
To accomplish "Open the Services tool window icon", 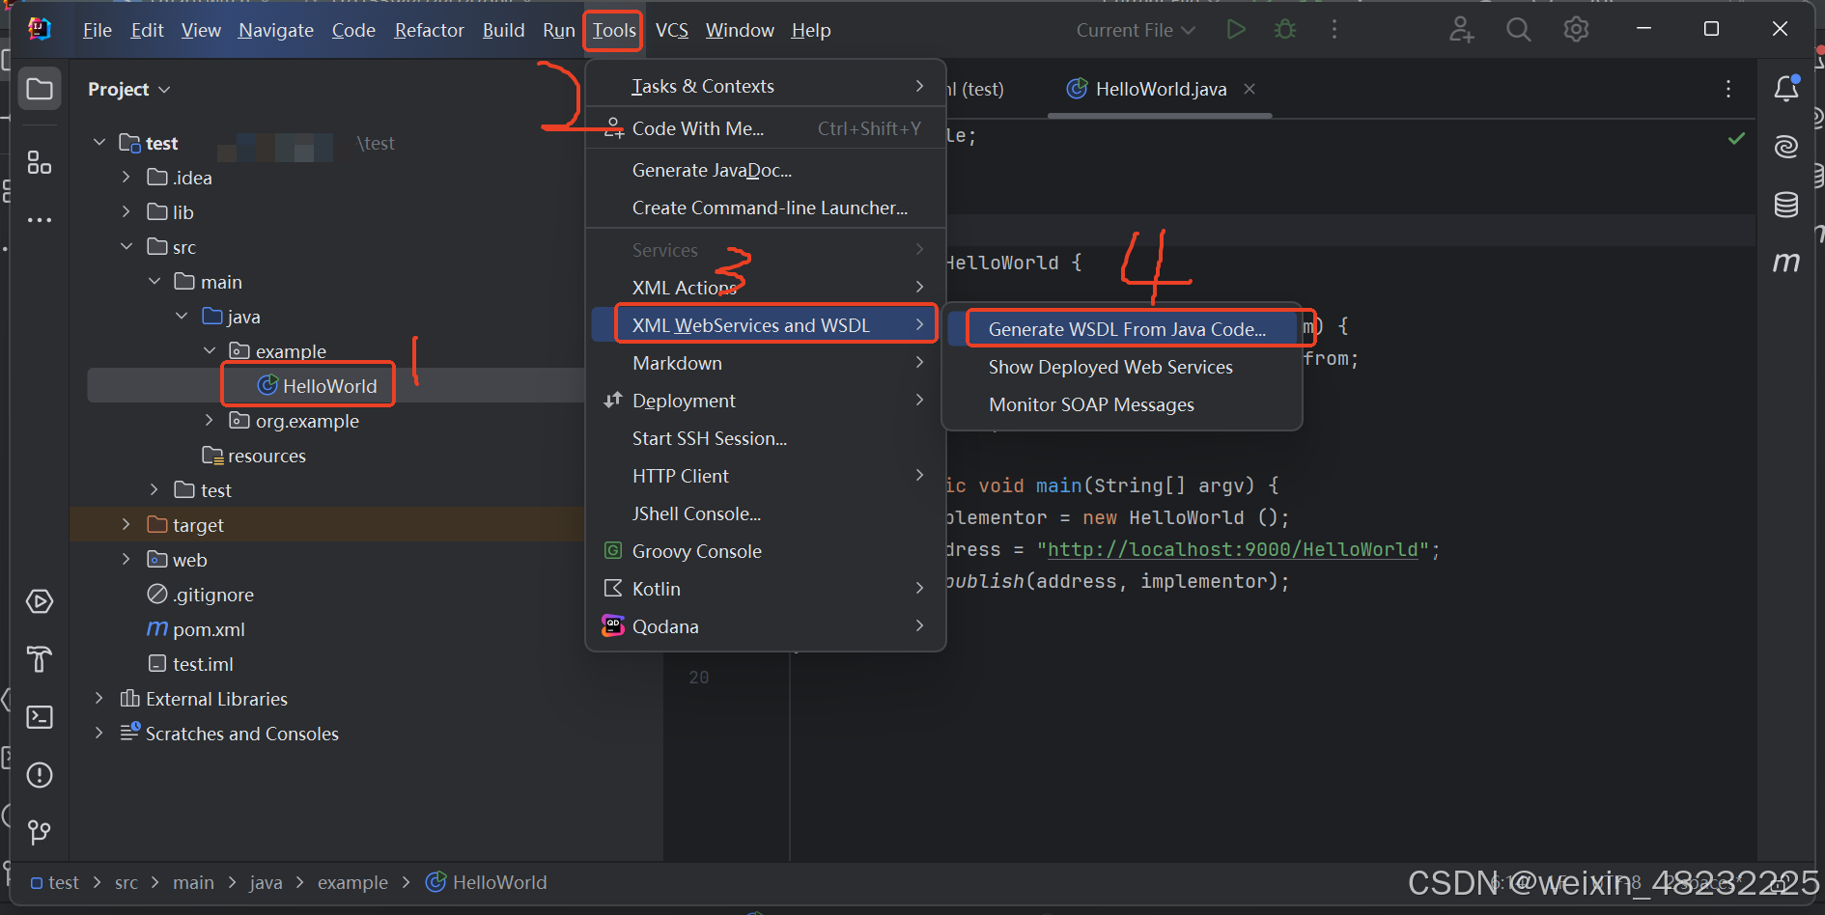I will point(40,602).
